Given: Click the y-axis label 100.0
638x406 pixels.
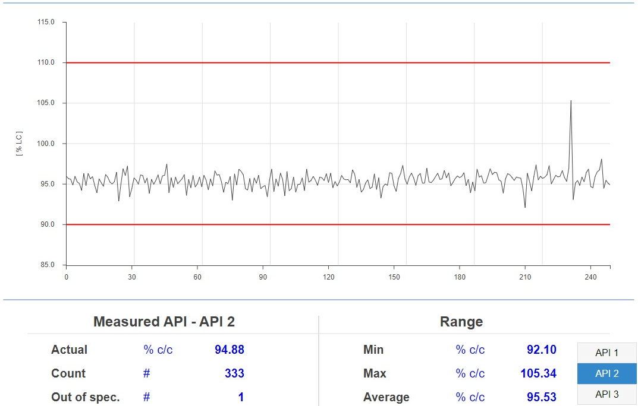Looking at the screenshot, I should 46,144.
